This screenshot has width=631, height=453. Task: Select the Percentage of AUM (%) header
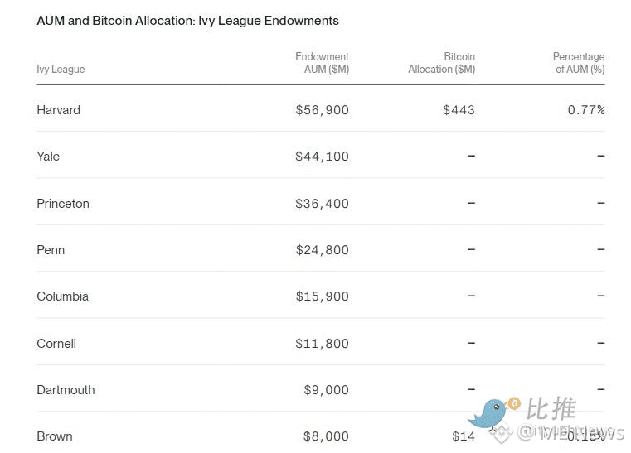tap(579, 63)
